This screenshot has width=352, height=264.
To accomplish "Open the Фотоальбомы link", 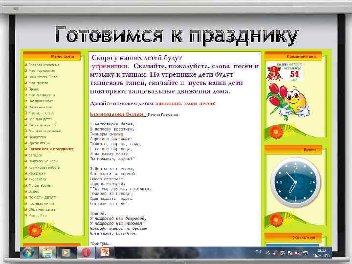I will point(40,186).
